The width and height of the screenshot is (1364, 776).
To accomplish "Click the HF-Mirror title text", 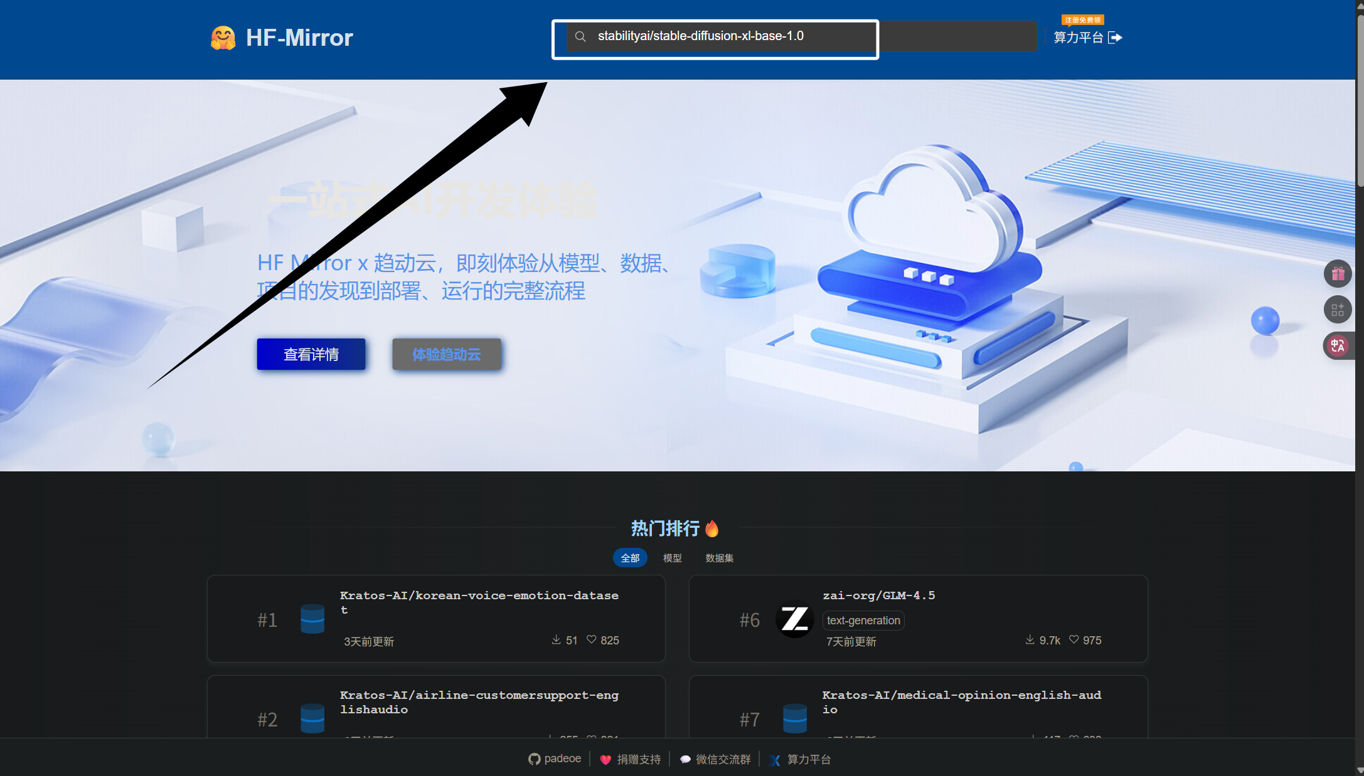I will coord(299,38).
